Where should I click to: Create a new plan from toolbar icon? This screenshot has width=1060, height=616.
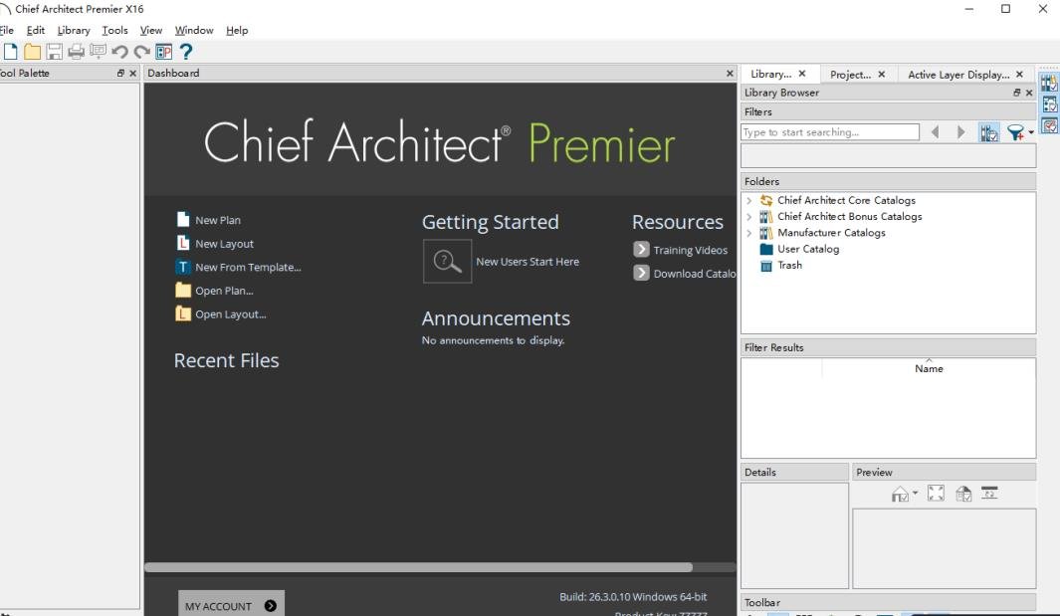pyautogui.click(x=10, y=52)
